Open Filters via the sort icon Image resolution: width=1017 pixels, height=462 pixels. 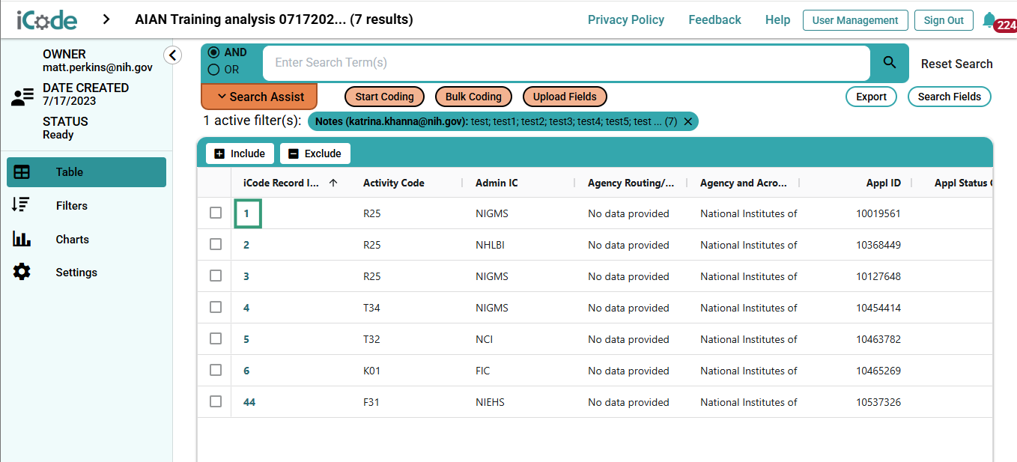point(21,205)
